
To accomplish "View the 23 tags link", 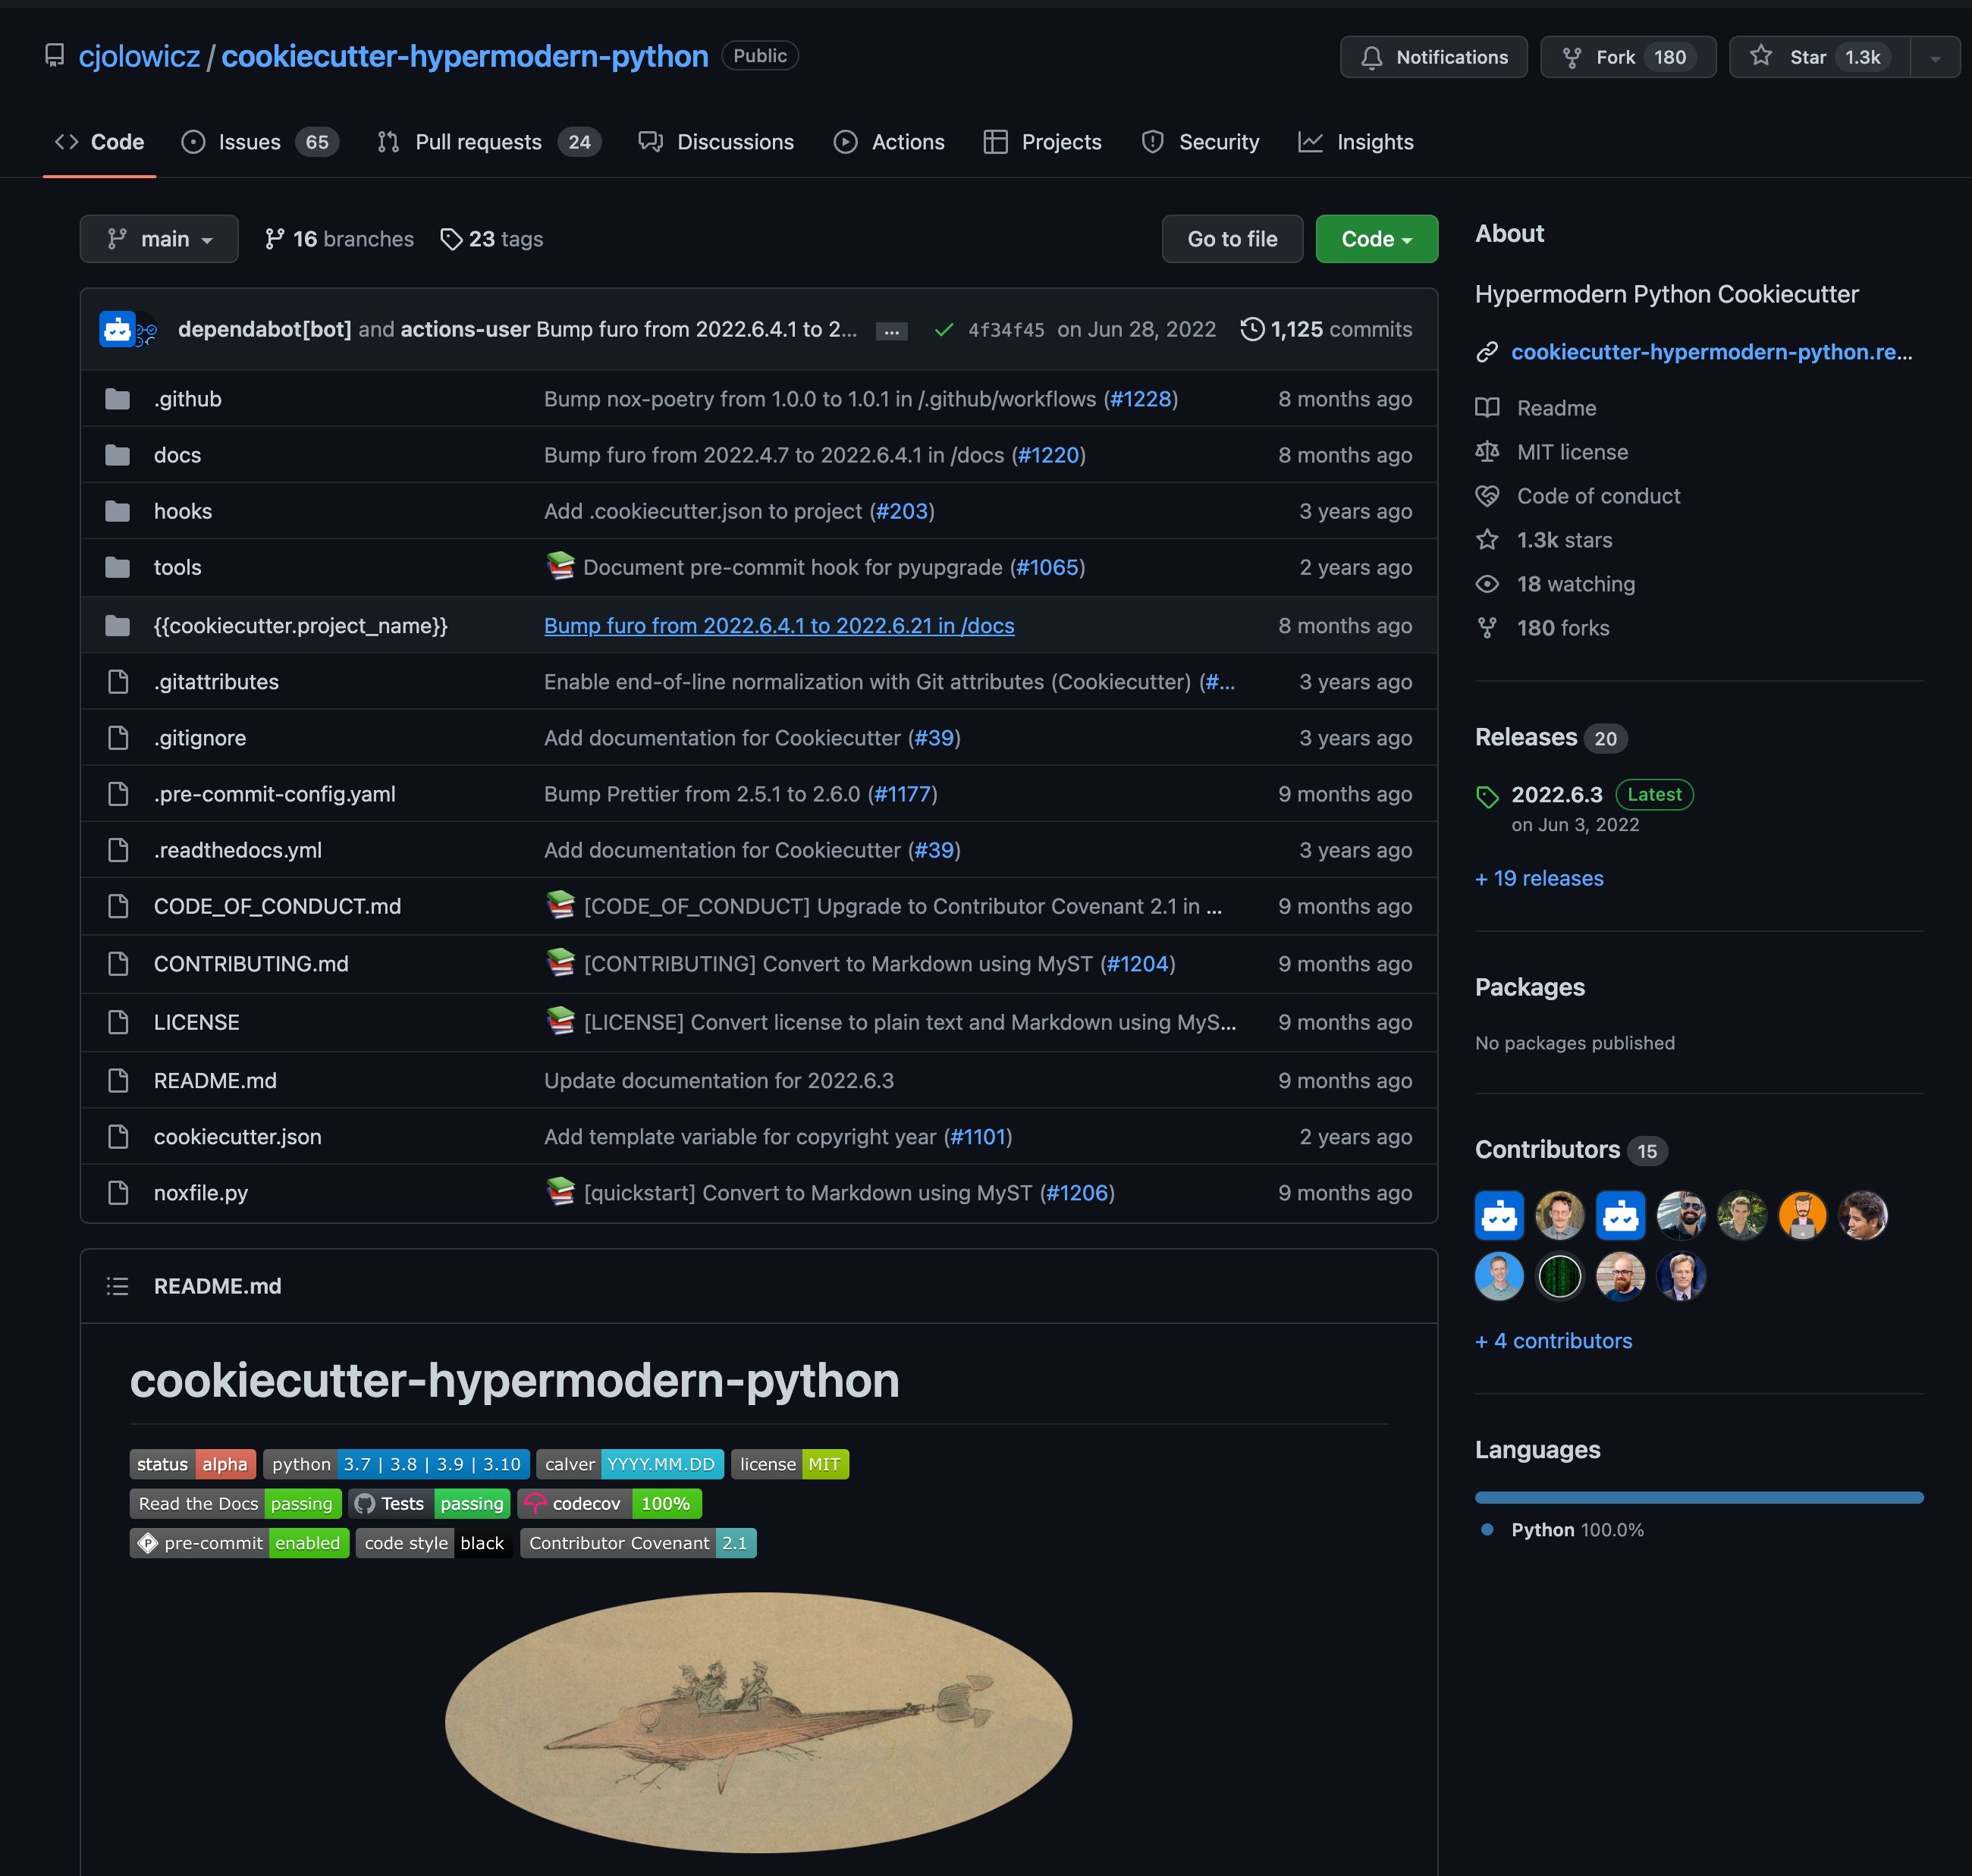I will click(x=492, y=239).
